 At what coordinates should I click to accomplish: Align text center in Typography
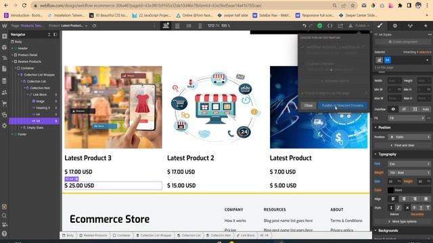point(404,199)
